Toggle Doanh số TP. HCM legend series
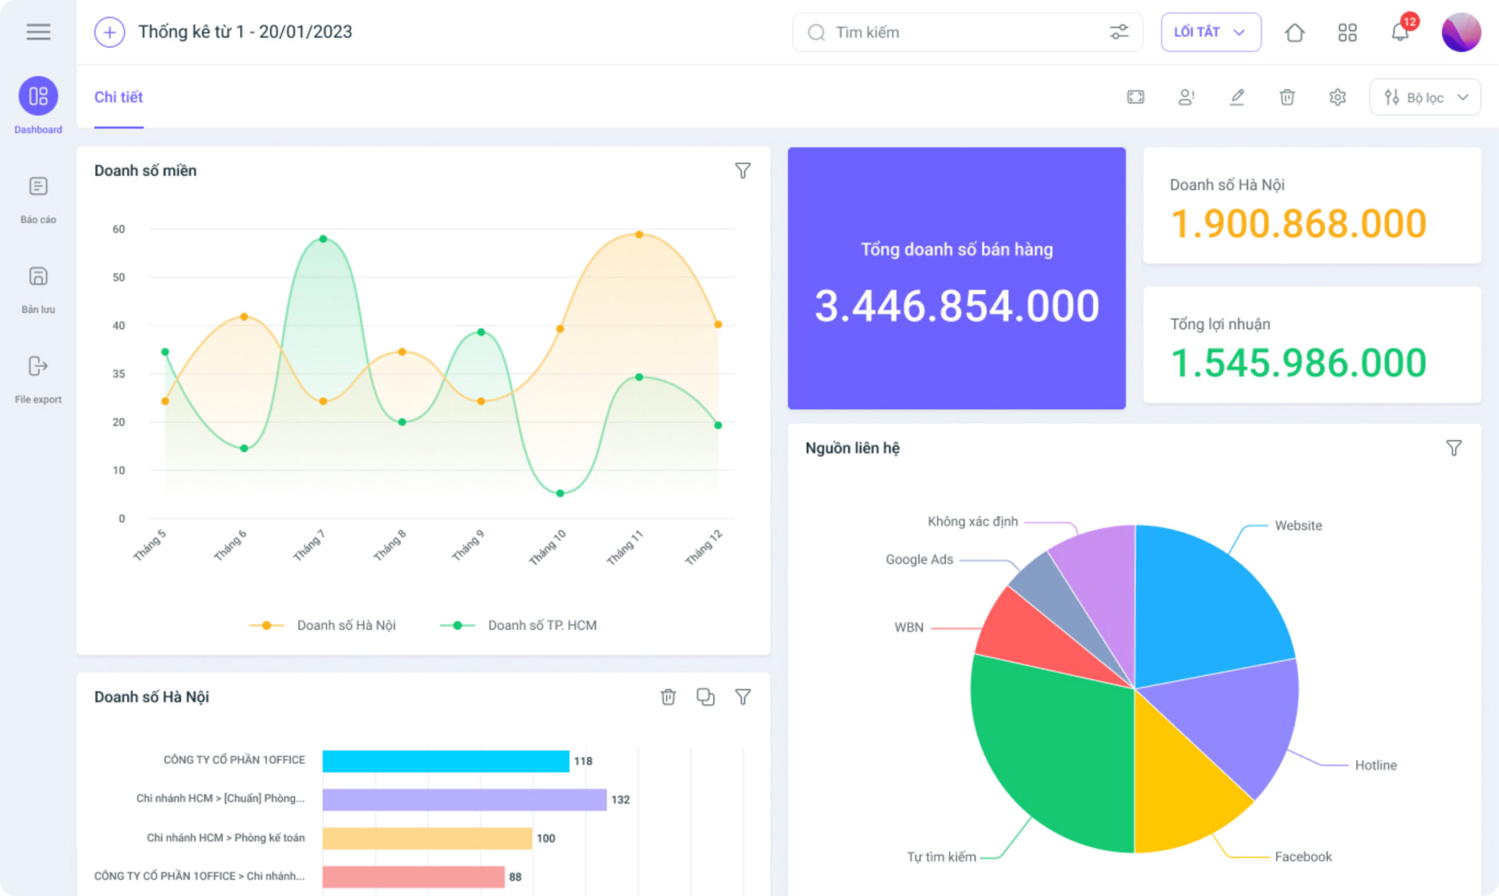The image size is (1499, 896). [x=518, y=625]
